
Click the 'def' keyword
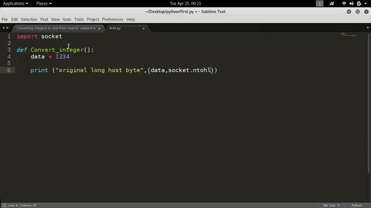[22, 50]
